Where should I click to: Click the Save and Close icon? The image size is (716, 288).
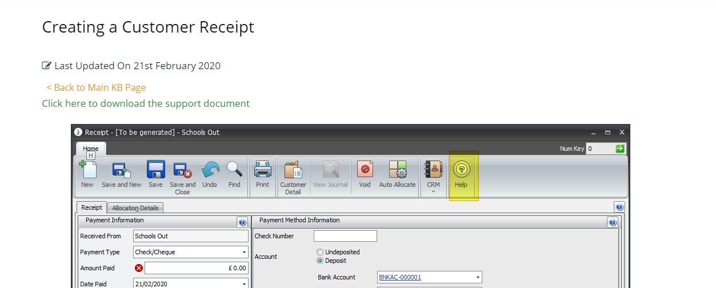(182, 170)
